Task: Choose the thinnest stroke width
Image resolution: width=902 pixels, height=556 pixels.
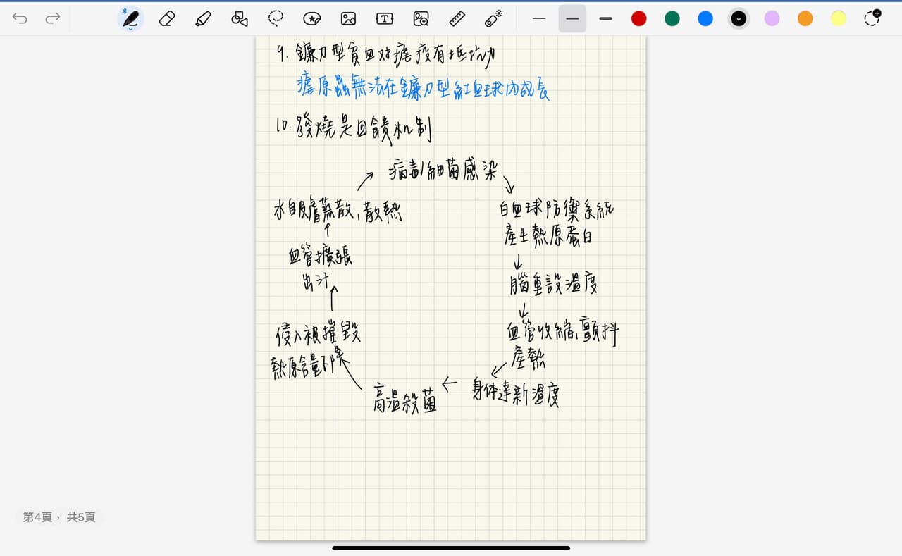Action: click(x=539, y=19)
